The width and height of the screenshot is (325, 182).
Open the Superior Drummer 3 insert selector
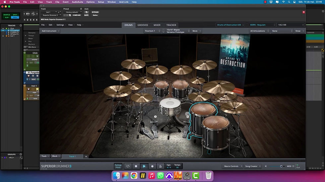pos(51,15)
